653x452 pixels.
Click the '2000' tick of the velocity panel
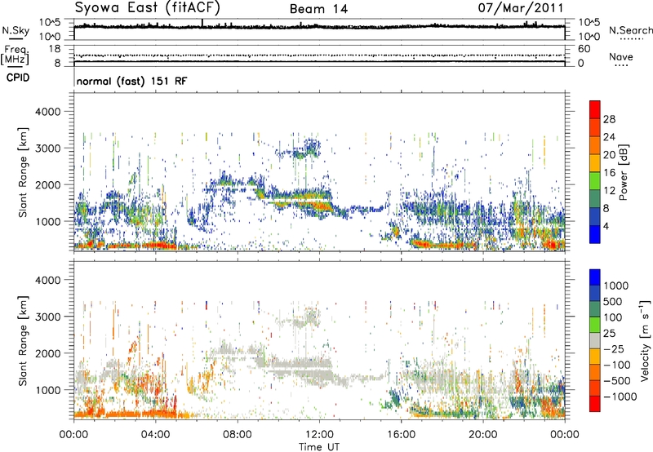pos(47,353)
